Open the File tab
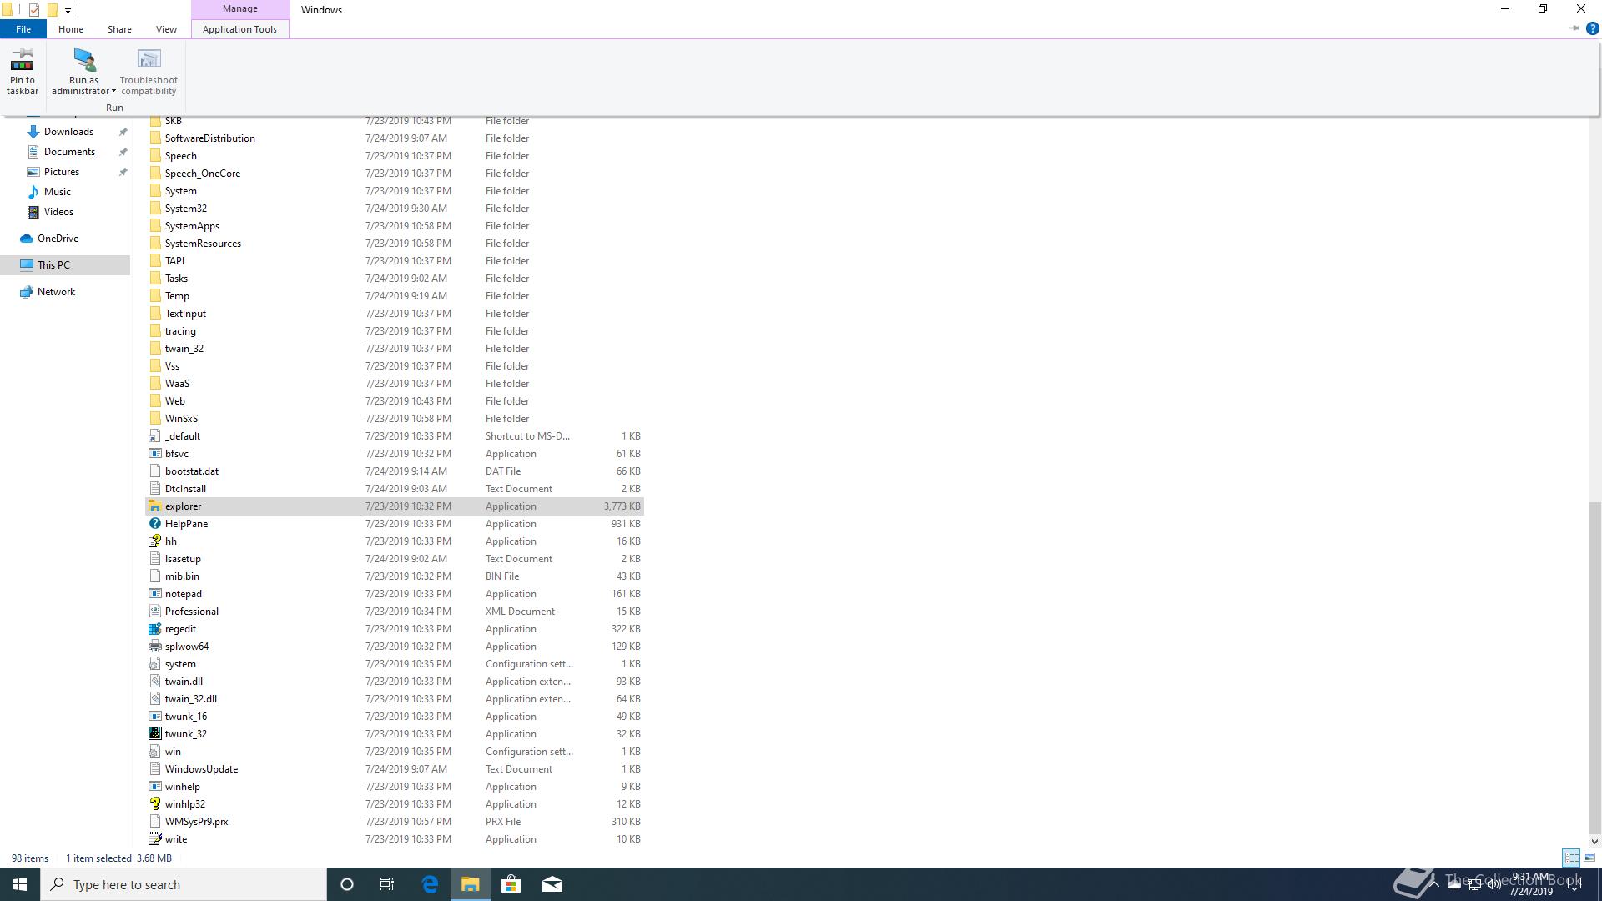The image size is (1602, 901). (x=23, y=29)
